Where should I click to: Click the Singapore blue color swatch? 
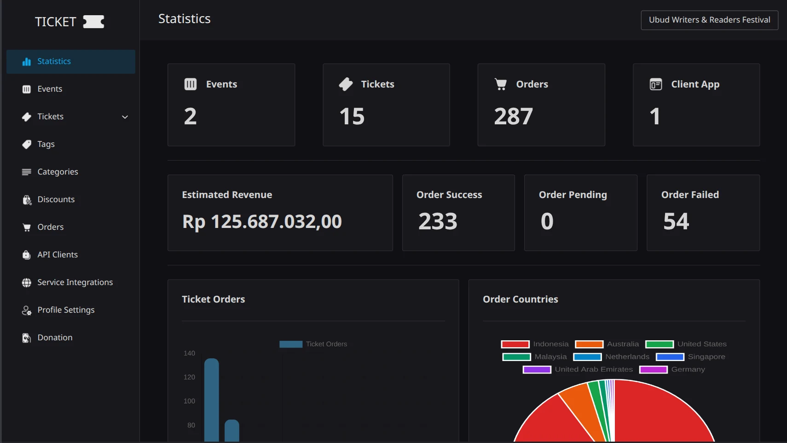[670, 357]
